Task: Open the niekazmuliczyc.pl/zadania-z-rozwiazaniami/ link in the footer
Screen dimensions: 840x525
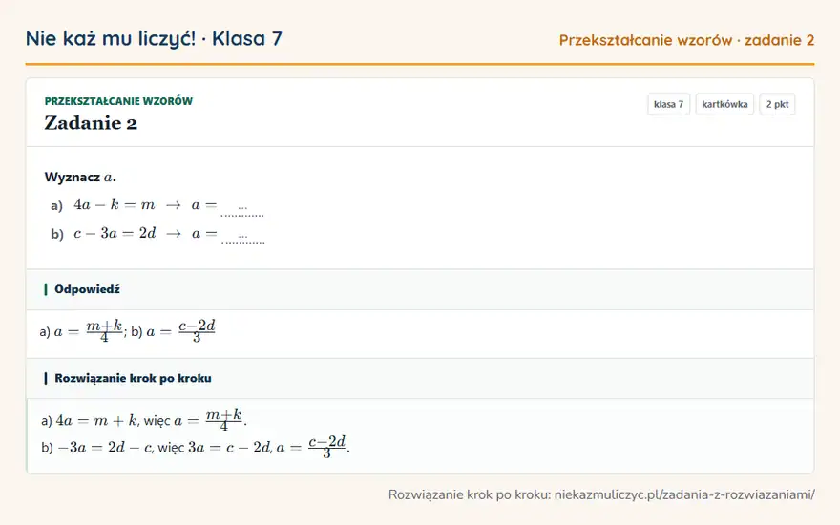Action: point(684,494)
